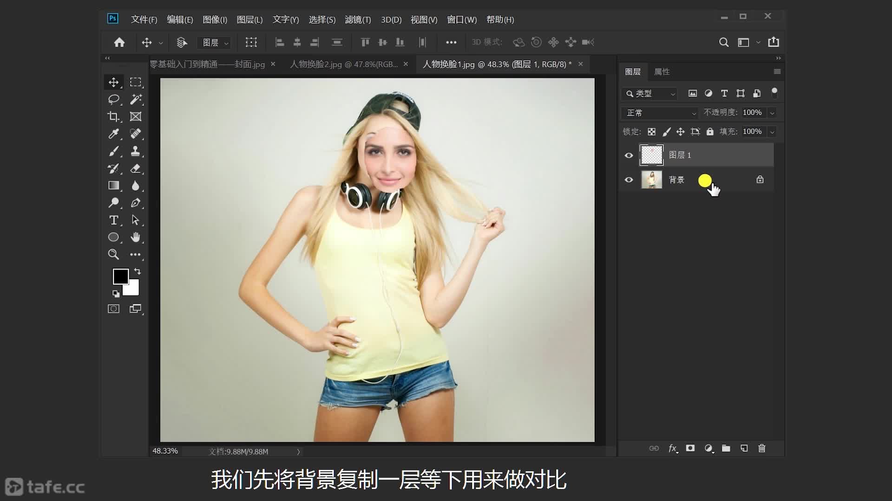
Task: Switch to 人物换脸2.jpg document tab
Action: click(x=344, y=64)
